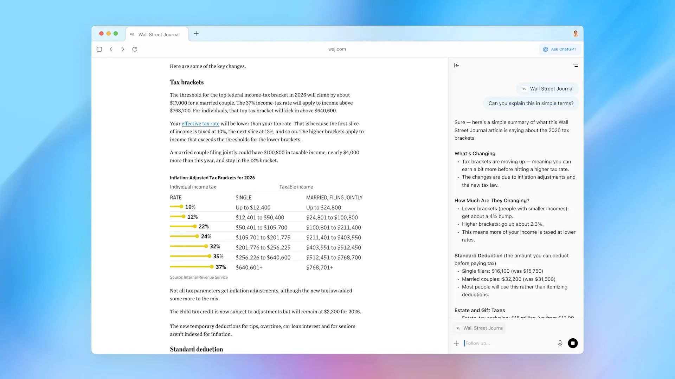Open the sidebar options menu
The height and width of the screenshot is (379, 675).
(x=576, y=65)
